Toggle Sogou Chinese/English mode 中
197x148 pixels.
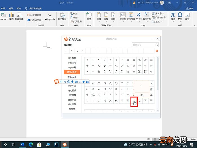pos(61,82)
